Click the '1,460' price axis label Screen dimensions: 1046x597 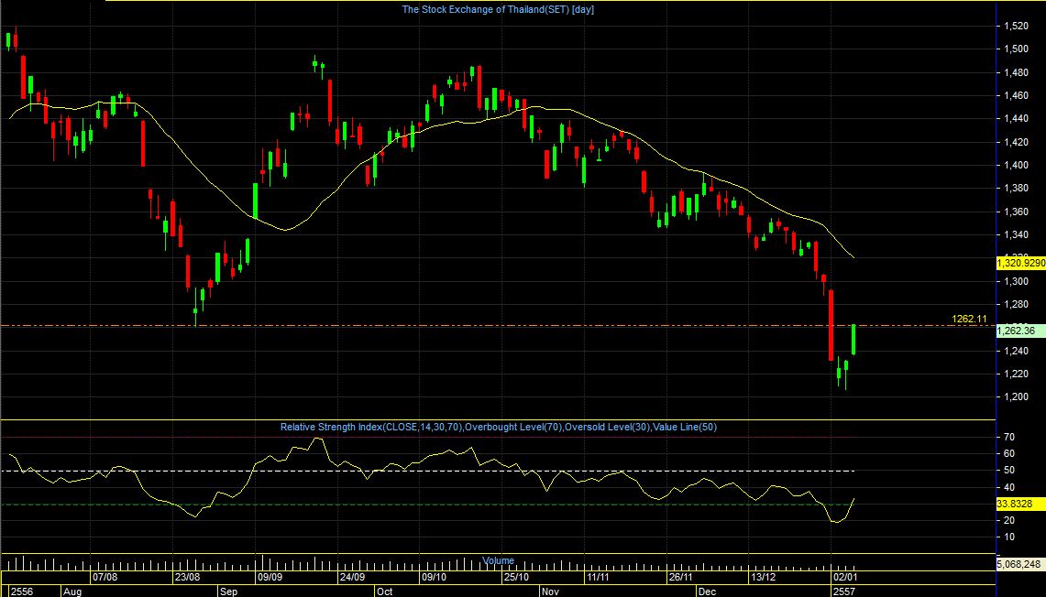click(1016, 96)
